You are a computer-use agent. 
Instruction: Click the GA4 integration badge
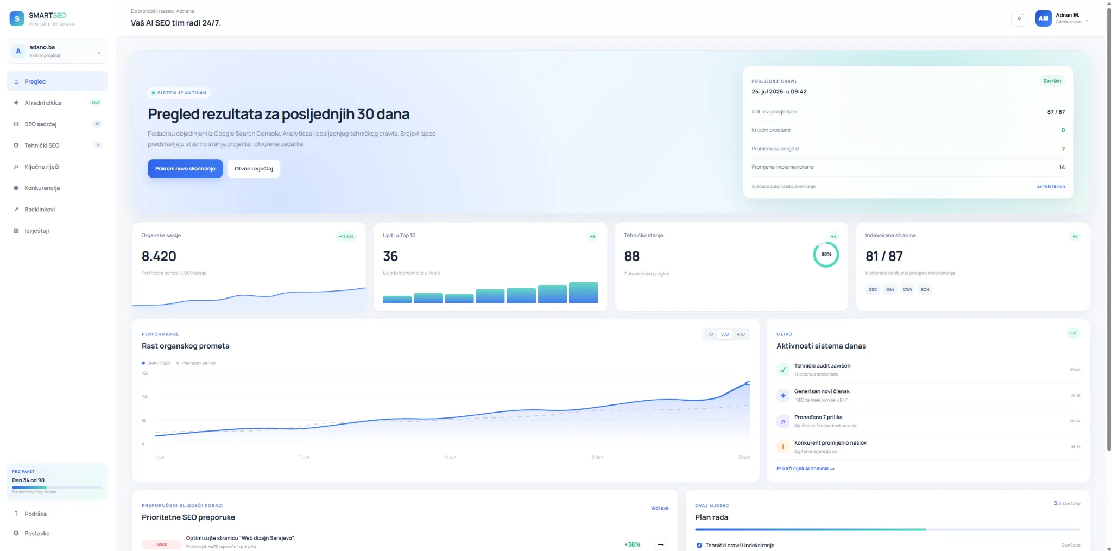(890, 289)
